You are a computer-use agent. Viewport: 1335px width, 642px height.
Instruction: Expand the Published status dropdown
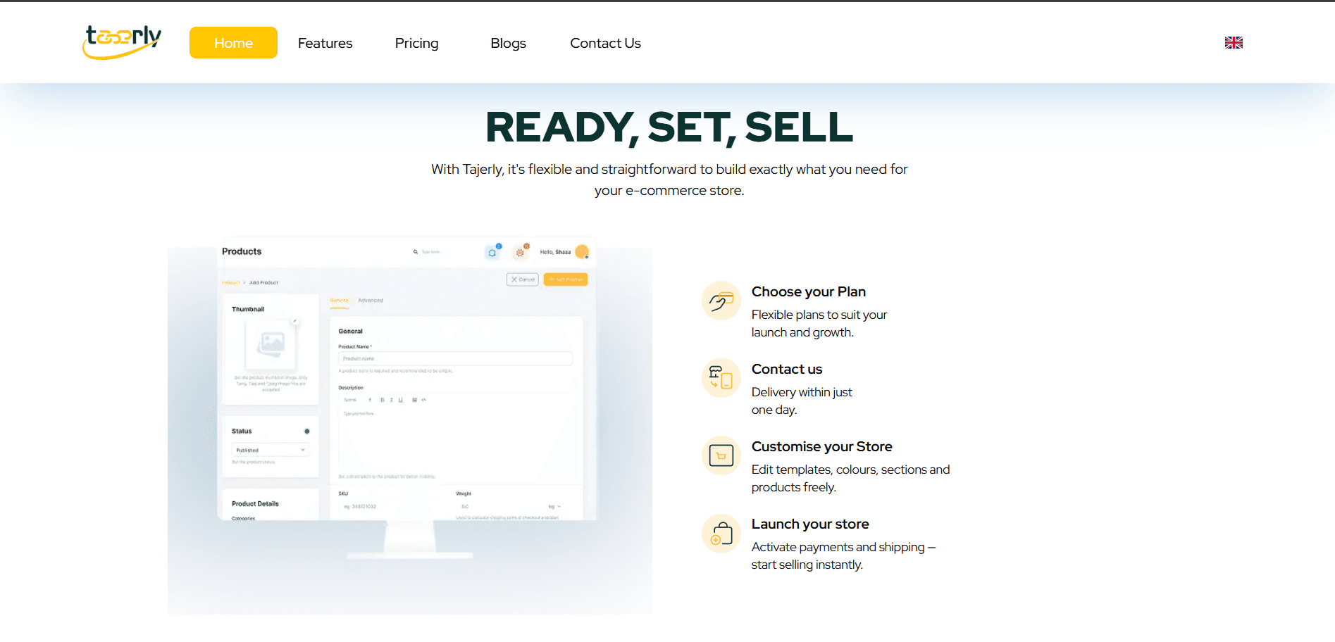[x=271, y=450]
